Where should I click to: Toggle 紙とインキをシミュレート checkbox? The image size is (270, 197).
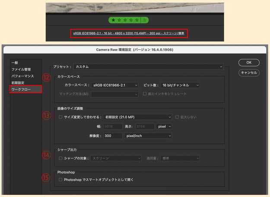click(x=145, y=94)
